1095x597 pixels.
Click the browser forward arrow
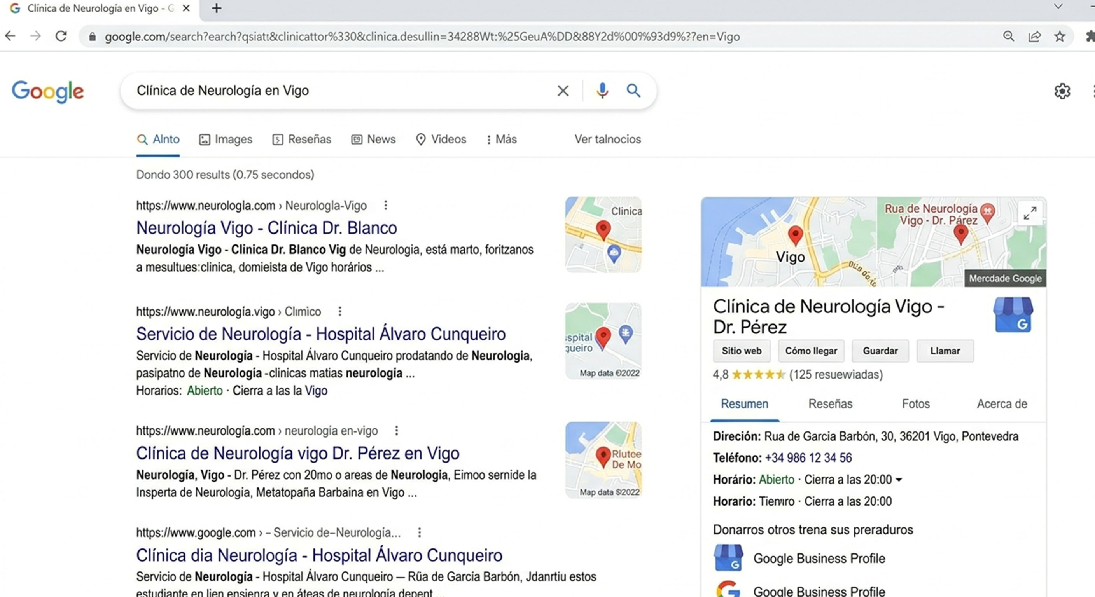(36, 36)
